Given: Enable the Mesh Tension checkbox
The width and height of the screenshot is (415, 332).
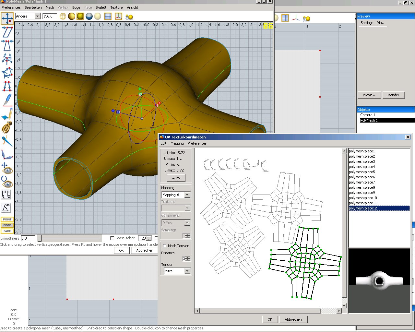Looking at the screenshot, I should coord(165,246).
